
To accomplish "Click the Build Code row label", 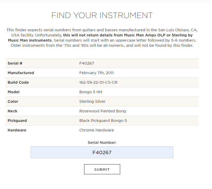I will coord(18,82).
